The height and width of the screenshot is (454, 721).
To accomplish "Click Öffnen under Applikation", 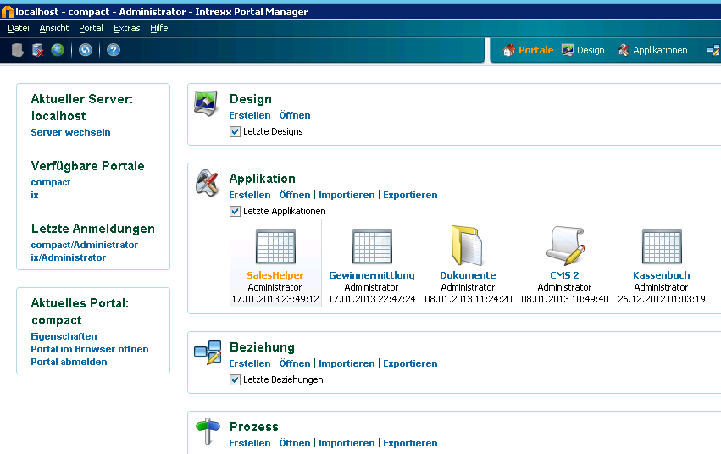I will [x=295, y=195].
